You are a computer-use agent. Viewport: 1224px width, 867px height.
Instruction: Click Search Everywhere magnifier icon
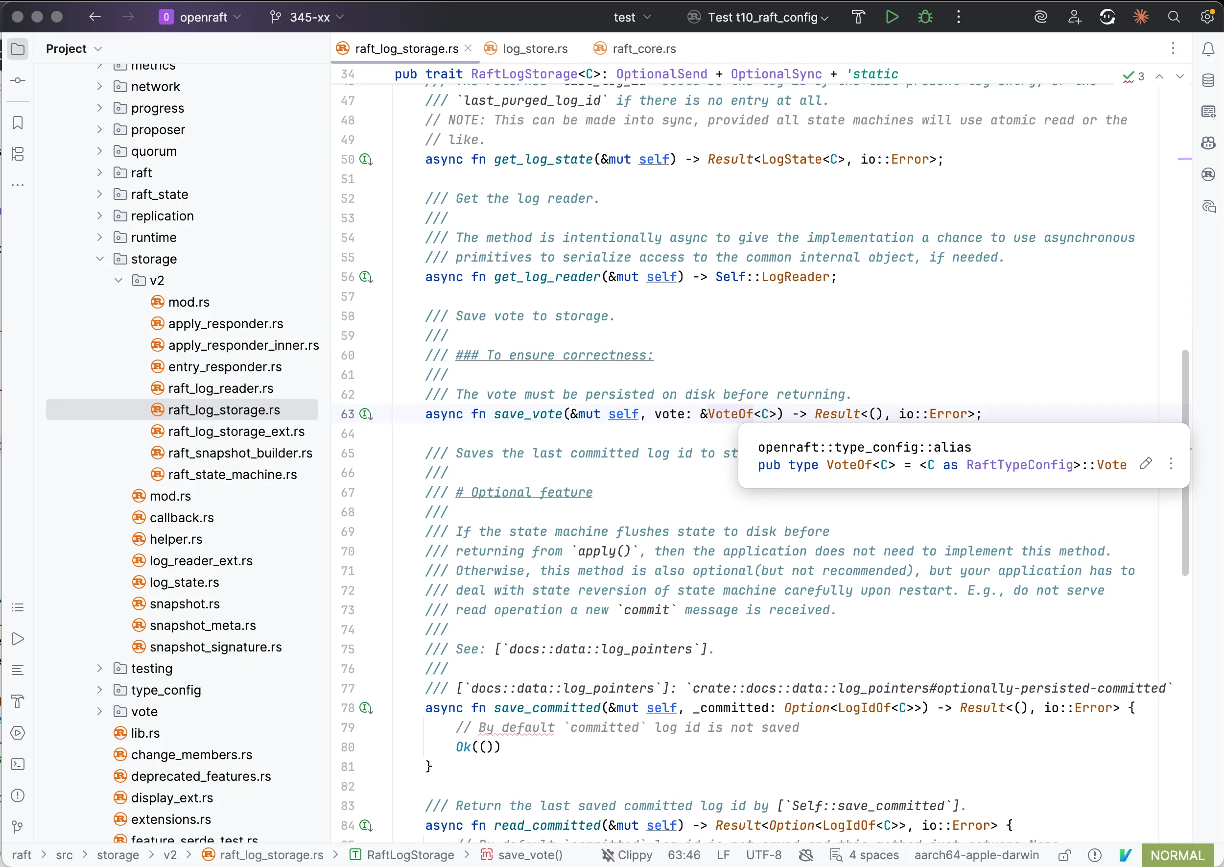coord(1173,17)
